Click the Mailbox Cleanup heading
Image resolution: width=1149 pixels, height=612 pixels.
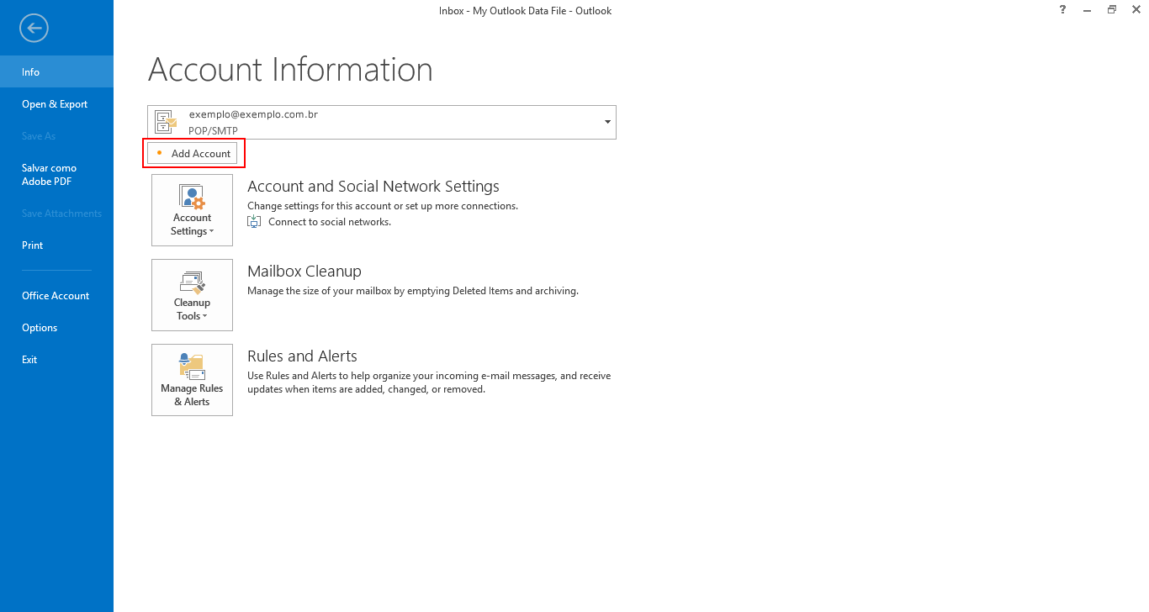(x=304, y=272)
